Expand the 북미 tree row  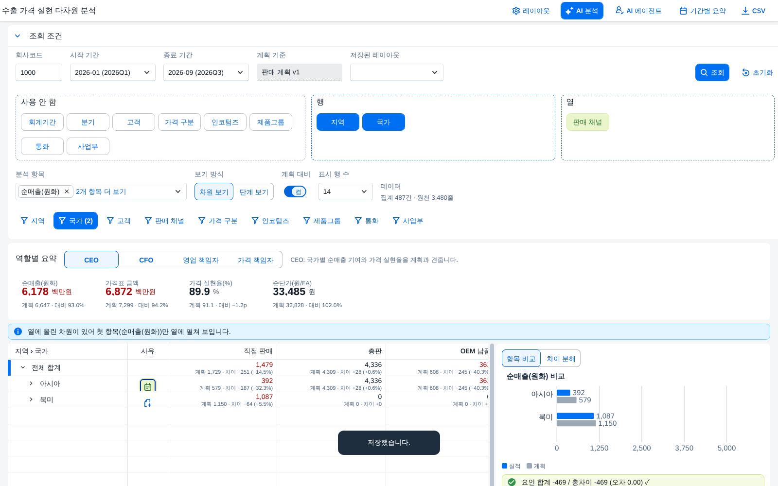tap(31, 399)
